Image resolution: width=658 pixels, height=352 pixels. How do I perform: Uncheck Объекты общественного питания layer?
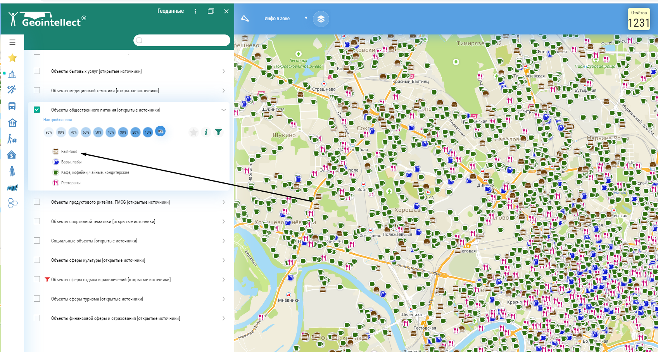(x=37, y=110)
